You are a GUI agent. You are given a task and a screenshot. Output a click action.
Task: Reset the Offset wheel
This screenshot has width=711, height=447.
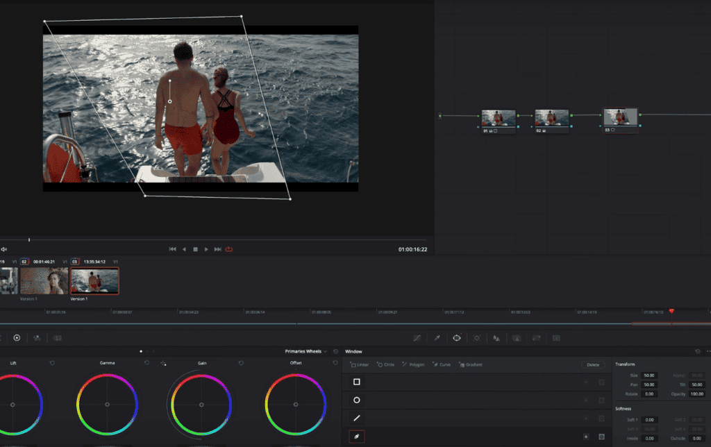[x=335, y=363]
